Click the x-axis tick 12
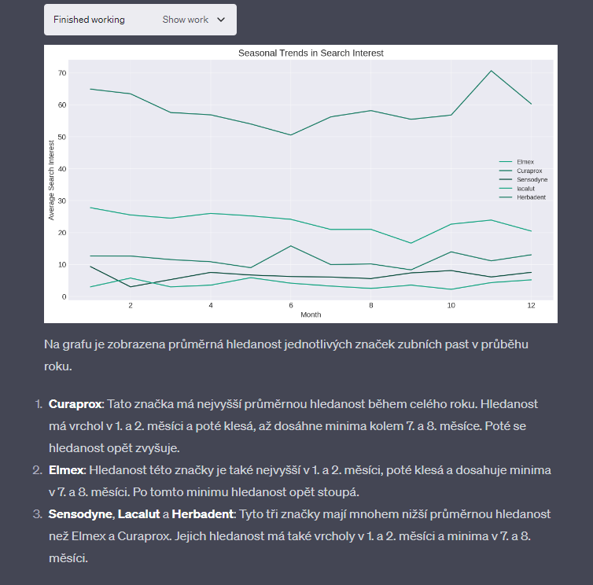 click(x=531, y=305)
